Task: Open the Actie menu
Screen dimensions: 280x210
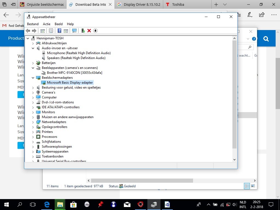Action: click(46, 24)
